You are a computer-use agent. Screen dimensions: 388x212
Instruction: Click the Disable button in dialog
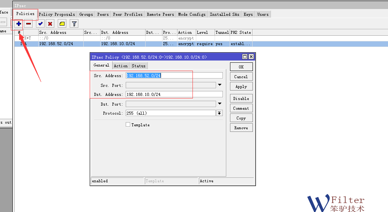[x=241, y=98]
